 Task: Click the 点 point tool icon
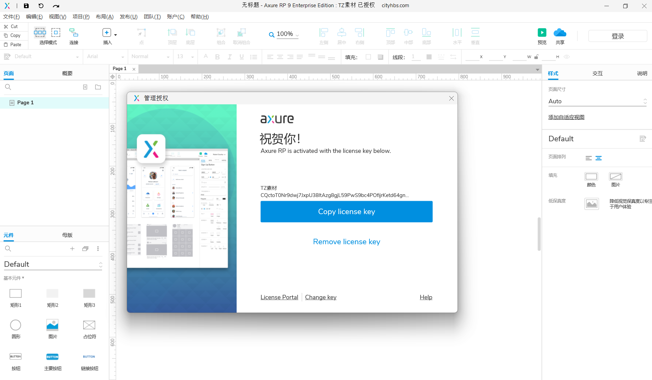142,32
